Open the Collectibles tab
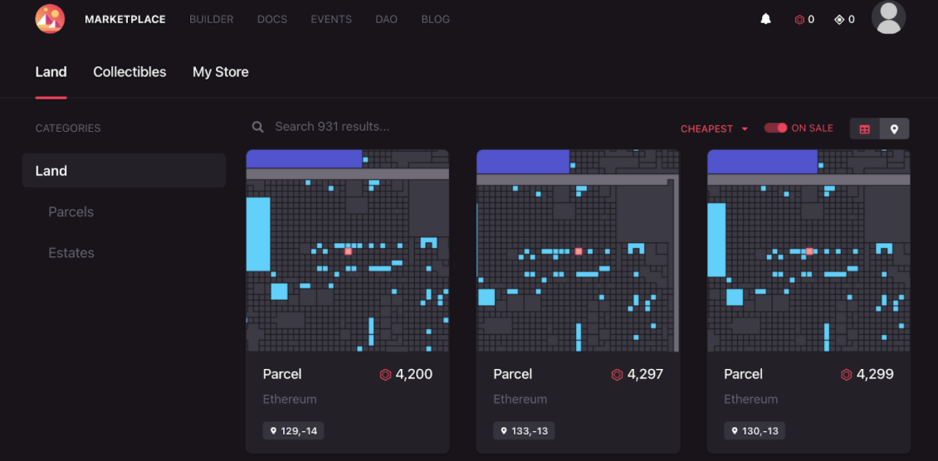 [129, 72]
